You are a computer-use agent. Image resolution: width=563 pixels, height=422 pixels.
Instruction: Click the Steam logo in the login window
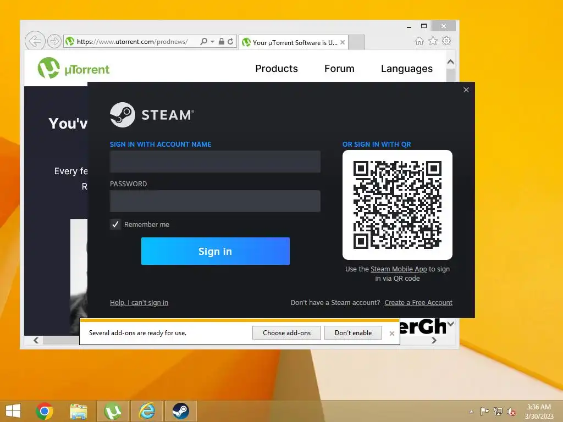(152, 115)
